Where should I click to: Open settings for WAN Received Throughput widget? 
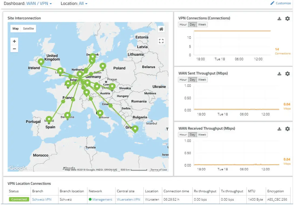click(x=287, y=129)
